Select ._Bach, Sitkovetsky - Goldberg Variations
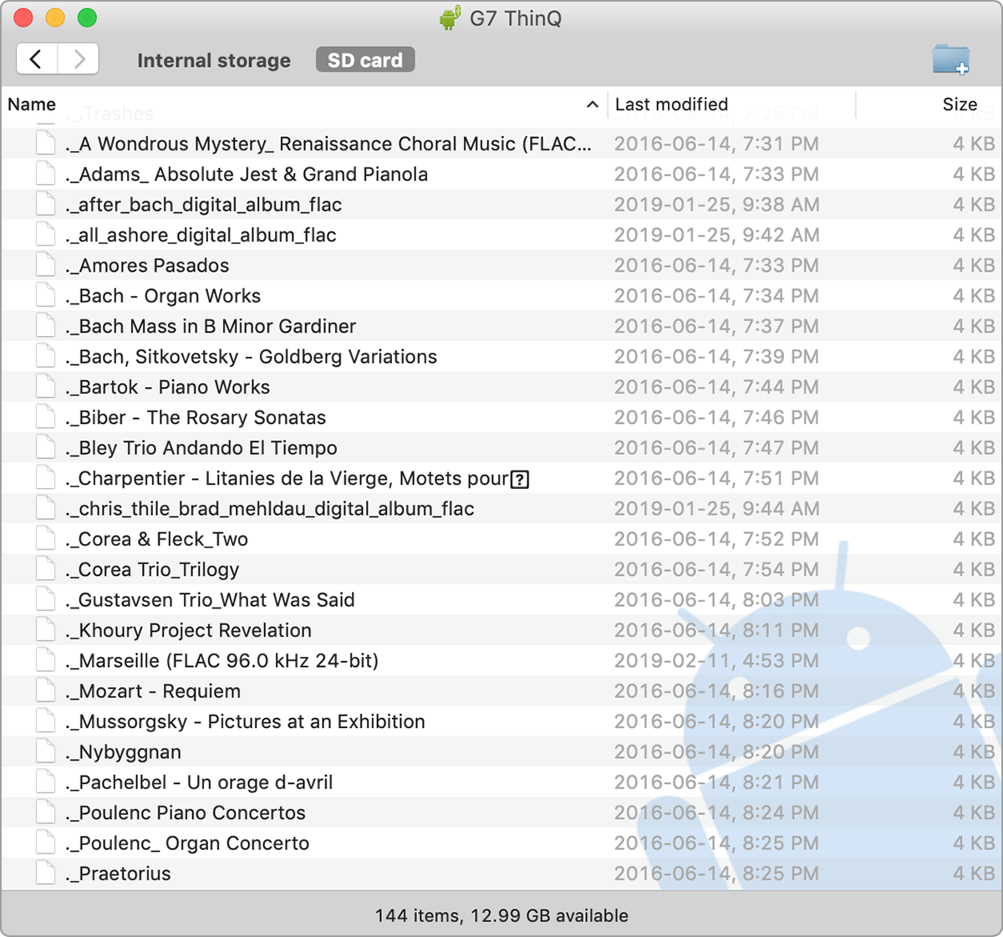Image resolution: width=1003 pixels, height=937 pixels. click(251, 357)
